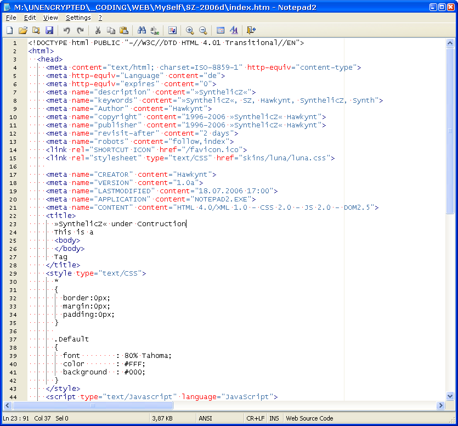
Task: Click the opening <title> tag on line 22
Action: [x=61, y=216]
